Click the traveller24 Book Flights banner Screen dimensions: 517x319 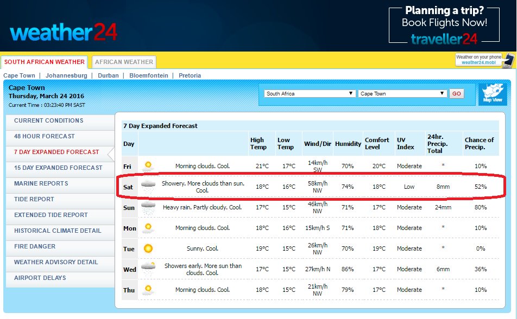point(444,25)
